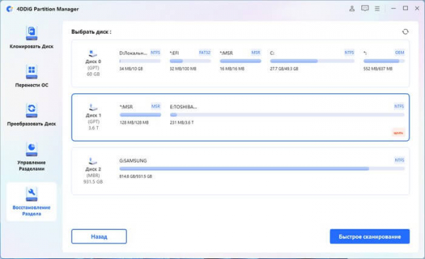Click the Выбрать диск heading
425x259 pixels.
(x=91, y=32)
